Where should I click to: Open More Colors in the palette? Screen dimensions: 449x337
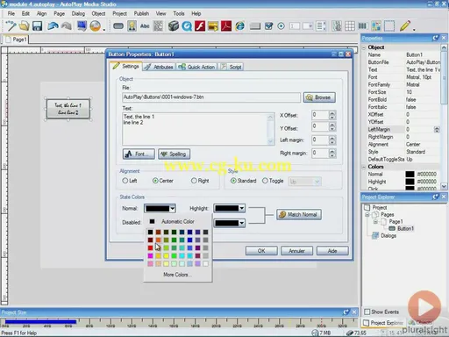click(x=177, y=275)
